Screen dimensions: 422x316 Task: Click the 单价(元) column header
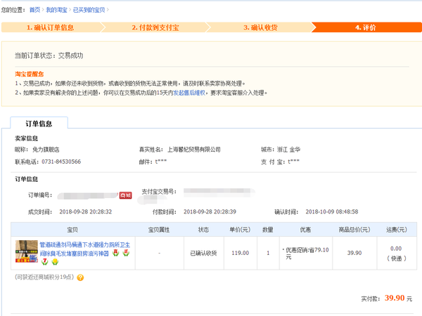coord(240,230)
